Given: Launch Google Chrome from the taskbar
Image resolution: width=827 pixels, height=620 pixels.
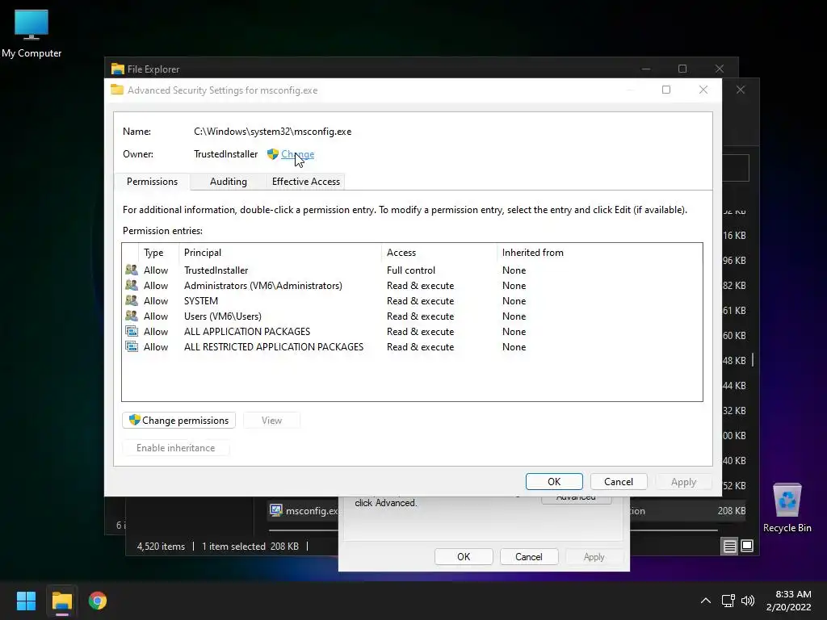Looking at the screenshot, I should tap(98, 601).
